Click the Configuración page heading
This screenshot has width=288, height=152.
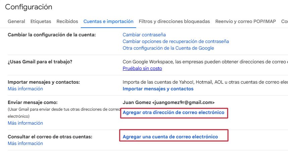coord(29,7)
